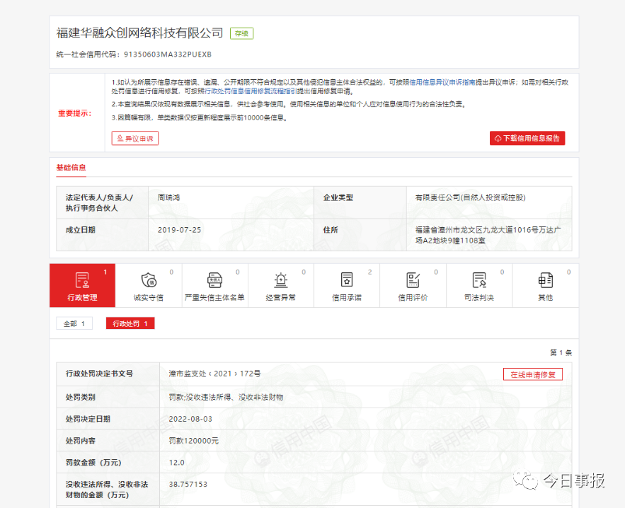
Task: Click 在线申请修复 button
Action: point(533,374)
